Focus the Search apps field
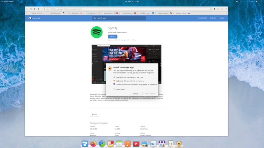This screenshot has height=148, width=264. click(x=119, y=18)
